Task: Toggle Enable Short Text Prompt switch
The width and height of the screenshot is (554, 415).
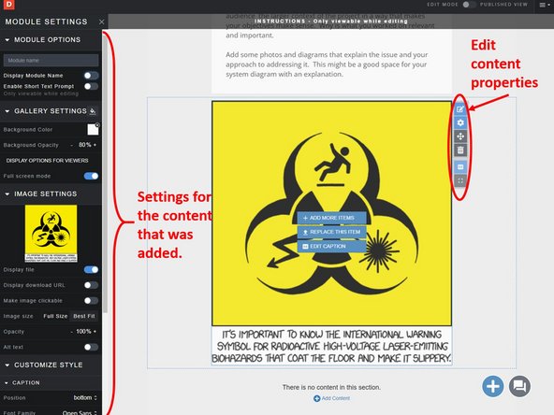Action: pyautogui.click(x=91, y=86)
